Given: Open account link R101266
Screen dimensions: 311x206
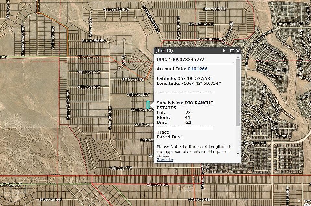Looking at the screenshot, I should click(198, 69).
